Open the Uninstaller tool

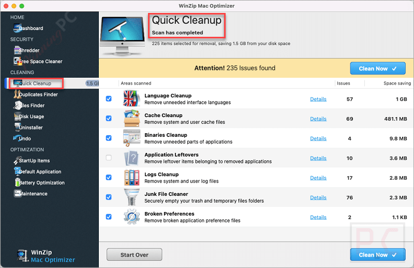point(17,128)
